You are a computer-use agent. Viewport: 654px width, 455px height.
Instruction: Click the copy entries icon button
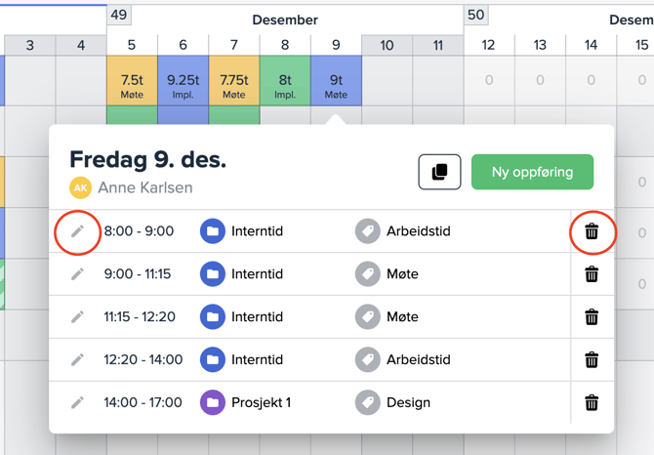(439, 172)
